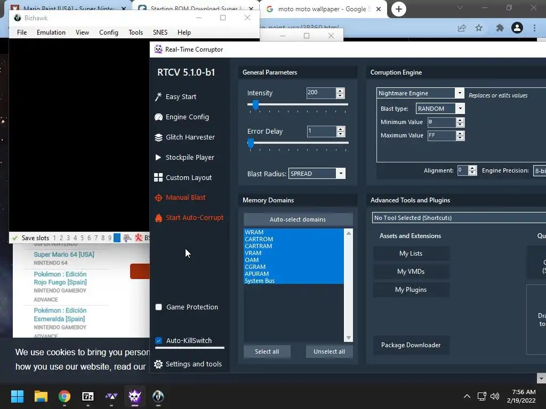Click Unselect all domains button
The image size is (546, 409).
(x=329, y=351)
